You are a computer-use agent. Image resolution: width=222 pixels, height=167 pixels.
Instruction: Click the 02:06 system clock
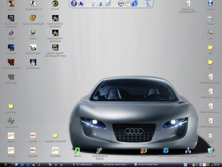point(217,165)
